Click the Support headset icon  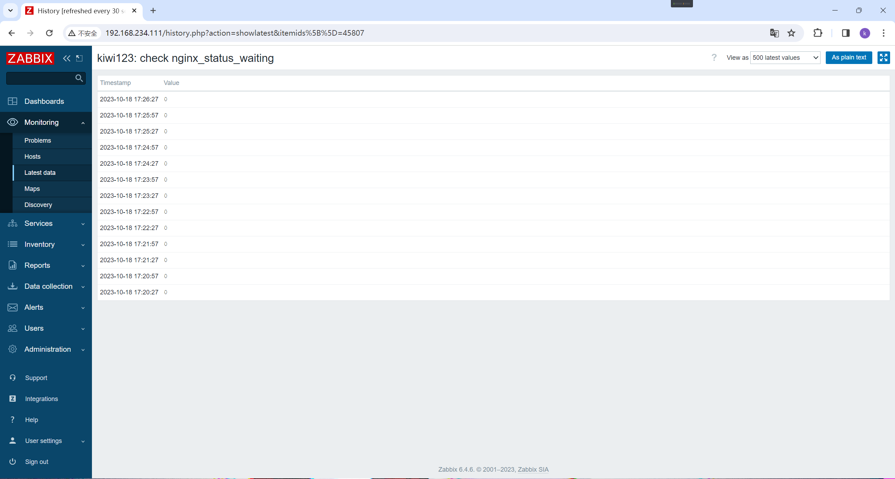coord(13,378)
